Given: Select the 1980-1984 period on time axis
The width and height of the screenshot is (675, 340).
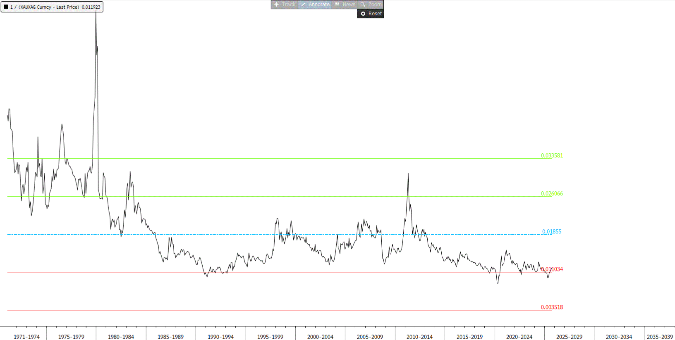Looking at the screenshot, I should tap(121, 337).
